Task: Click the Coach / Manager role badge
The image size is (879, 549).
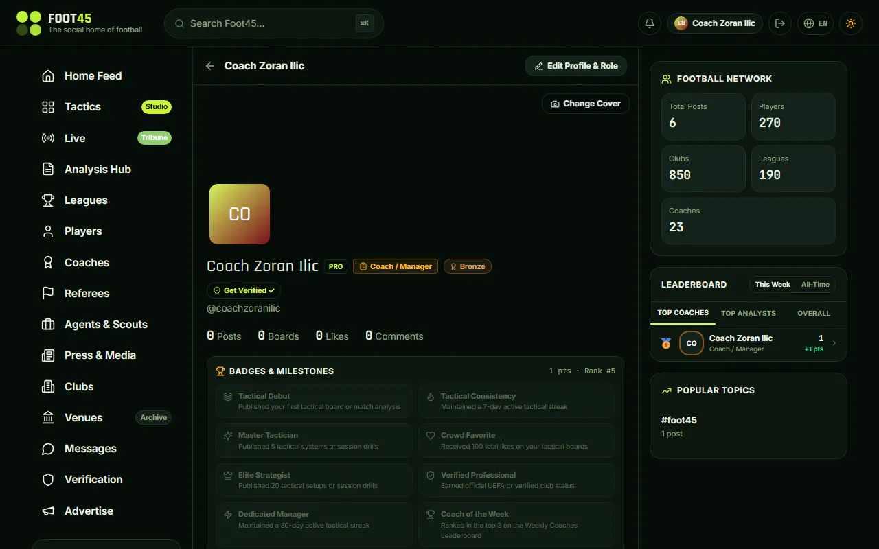Action: [396, 266]
